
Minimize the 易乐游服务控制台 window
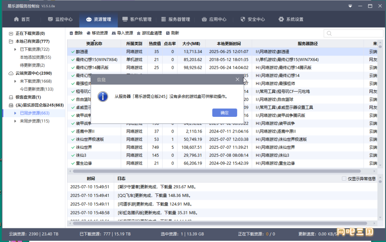pos(360,6)
